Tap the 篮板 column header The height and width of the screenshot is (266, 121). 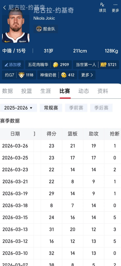pos(73,134)
